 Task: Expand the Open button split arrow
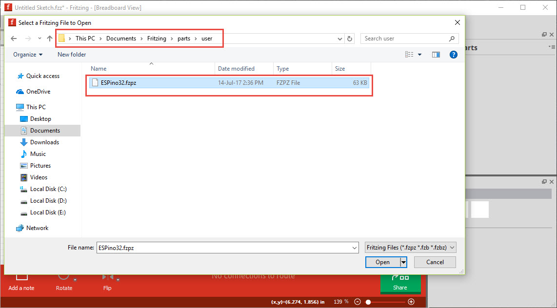403,262
